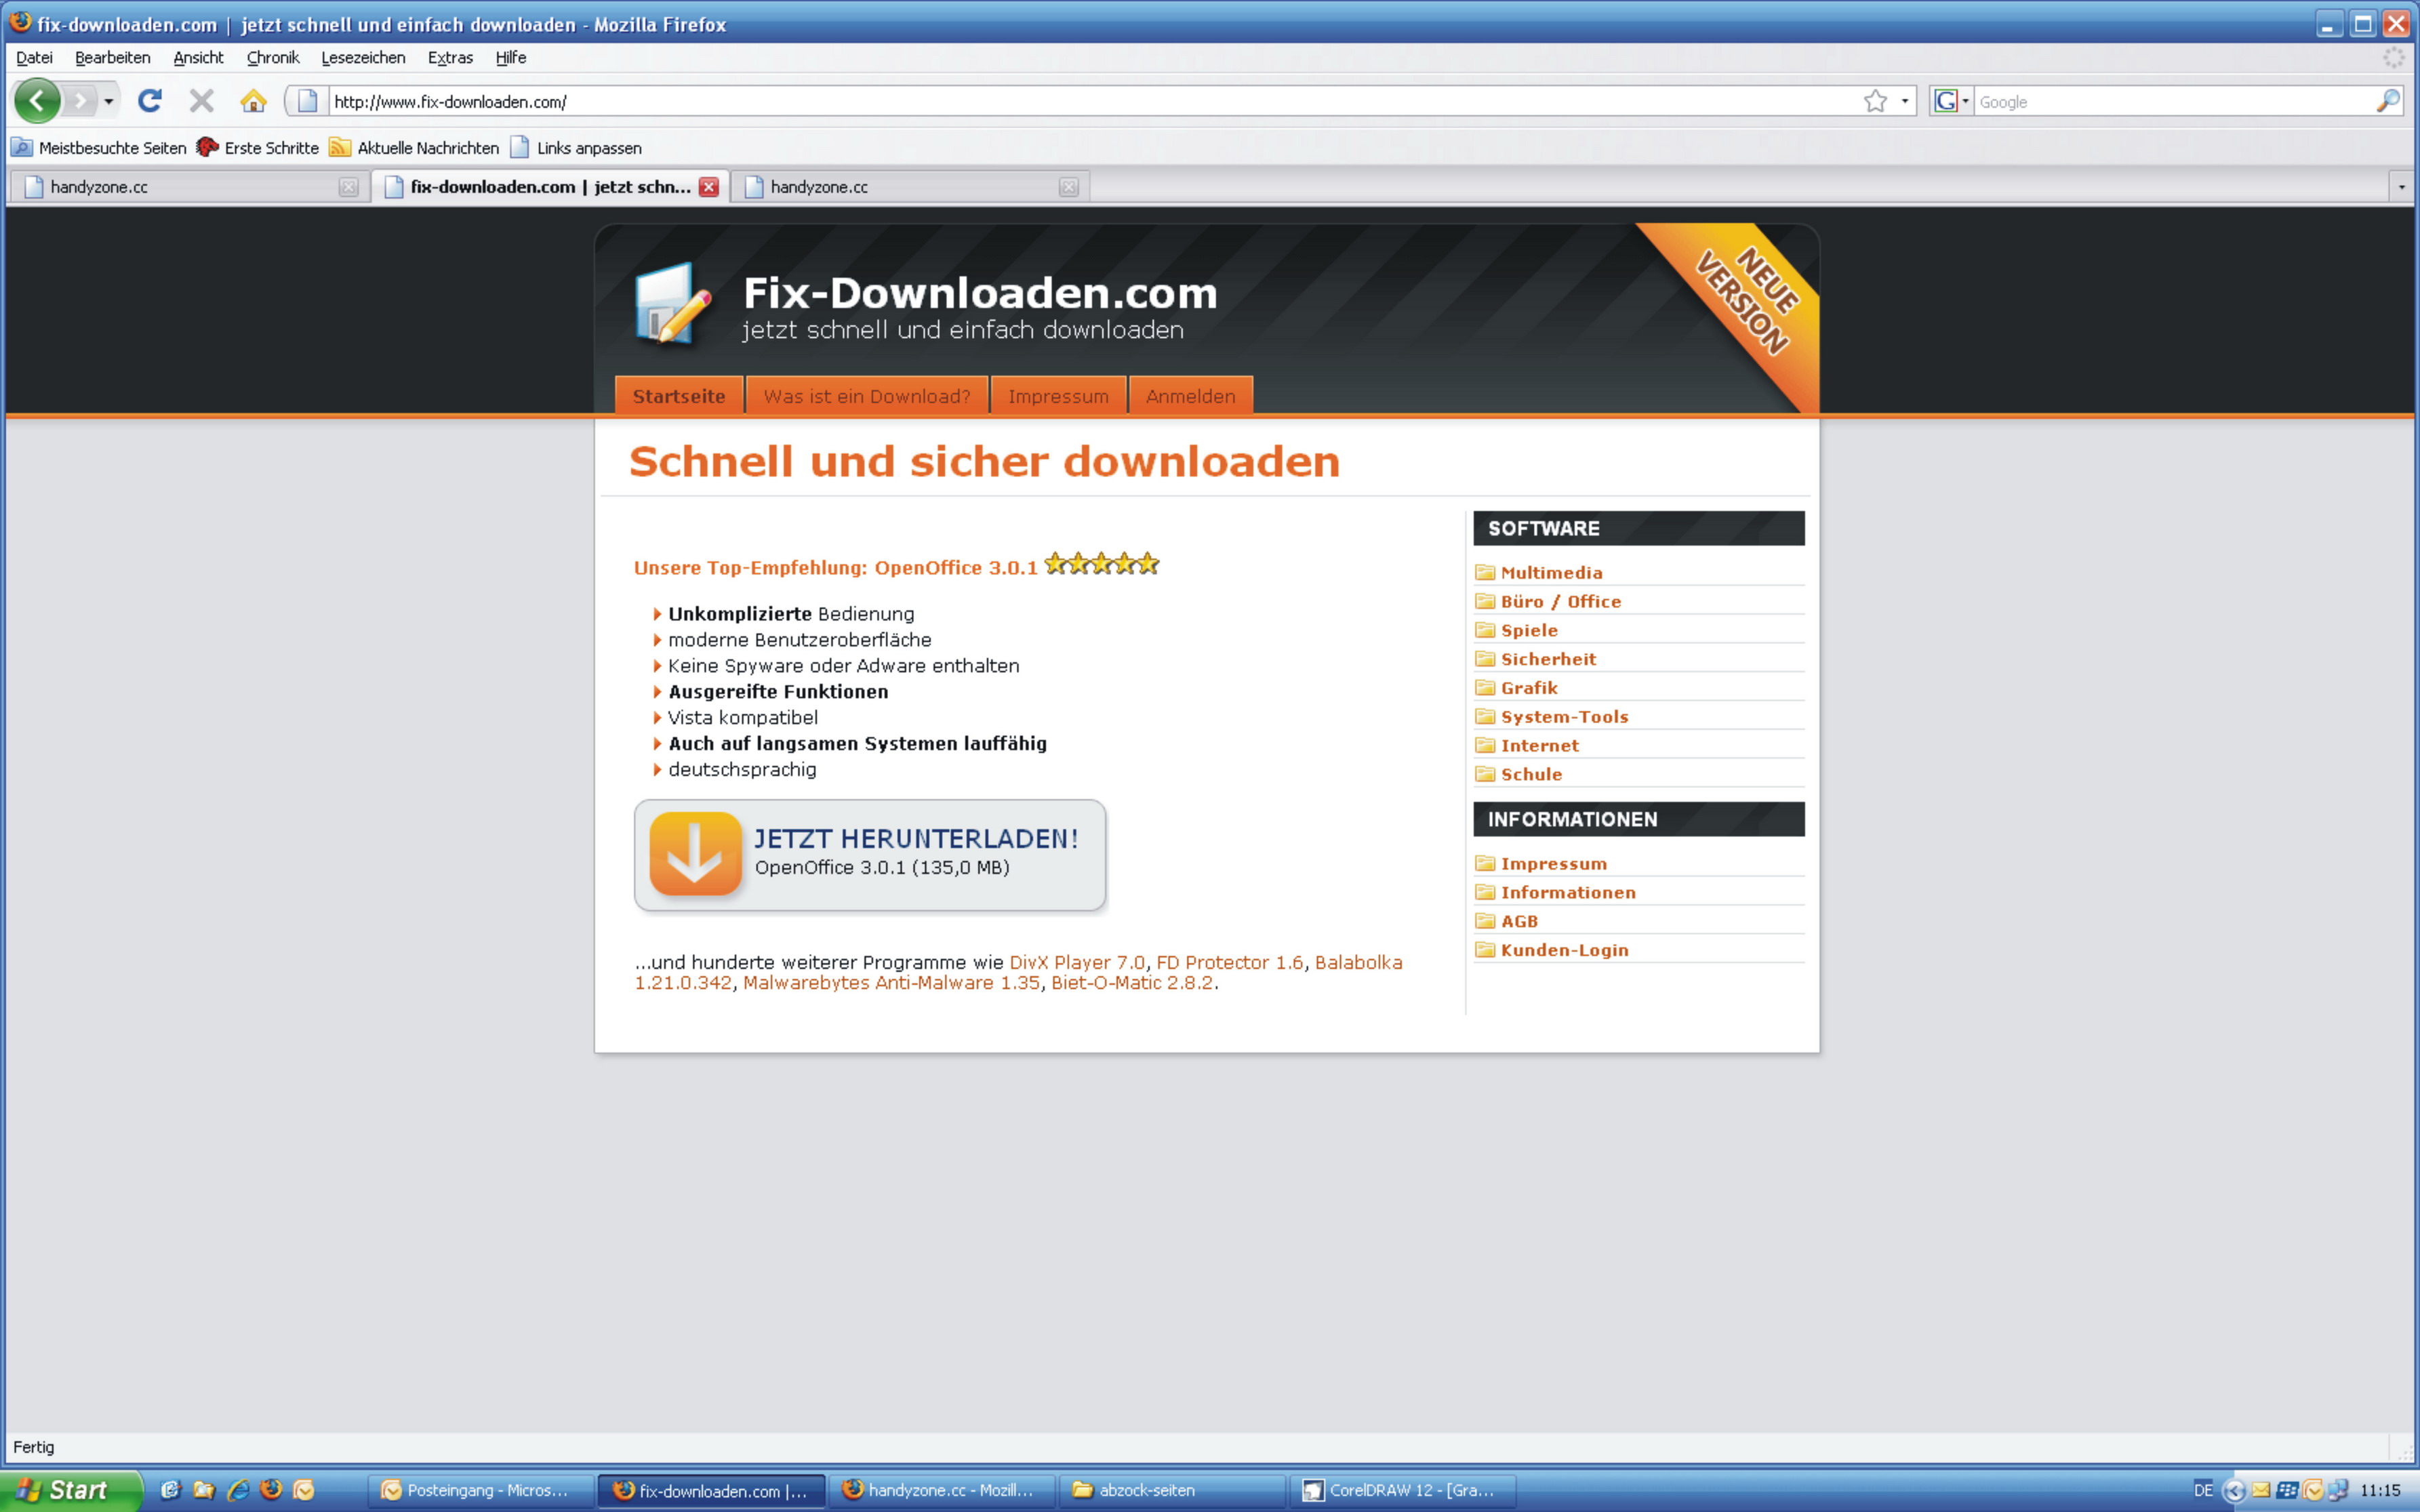Viewport: 2420px width, 1512px height.
Task: Open the Impressum site tab
Action: click(1058, 396)
